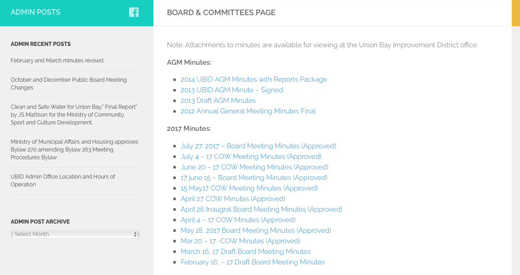Open 2013 Draft AGM Minutes
Screen dimensions: 520x275
click(218, 101)
